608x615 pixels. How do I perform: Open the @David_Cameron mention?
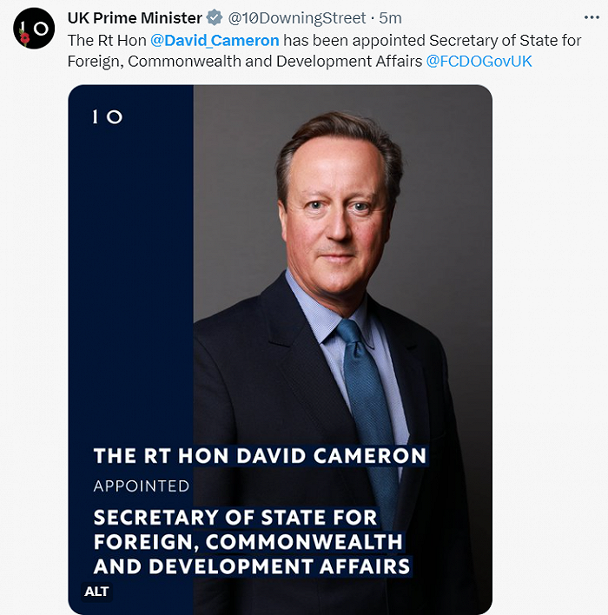(215, 40)
